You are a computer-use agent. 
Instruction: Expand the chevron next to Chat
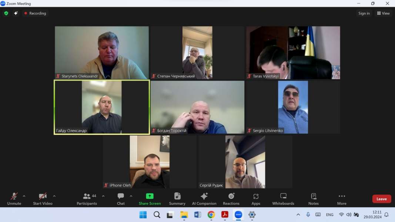[x=131, y=196]
